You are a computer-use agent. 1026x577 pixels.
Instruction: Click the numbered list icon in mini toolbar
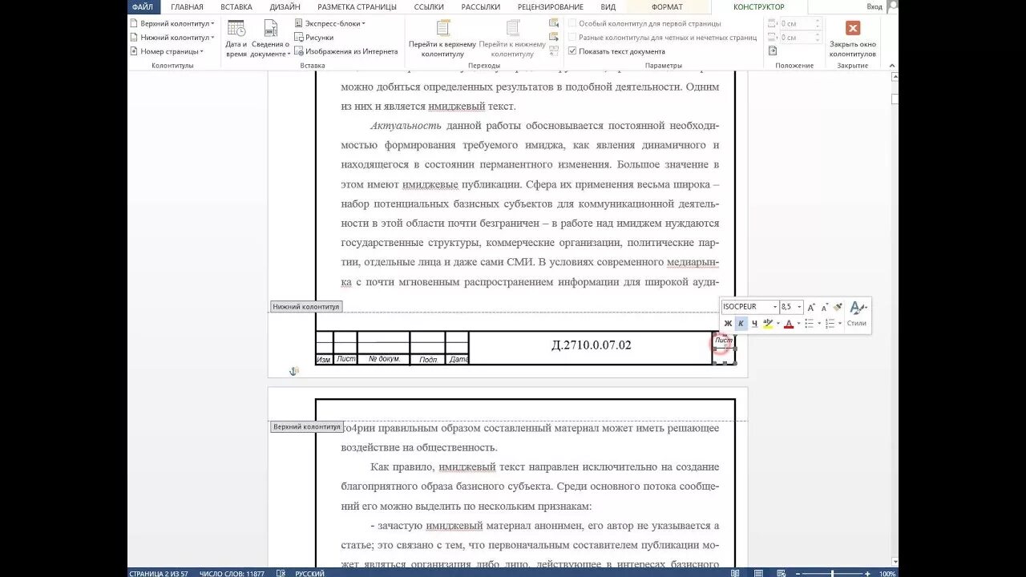click(830, 324)
